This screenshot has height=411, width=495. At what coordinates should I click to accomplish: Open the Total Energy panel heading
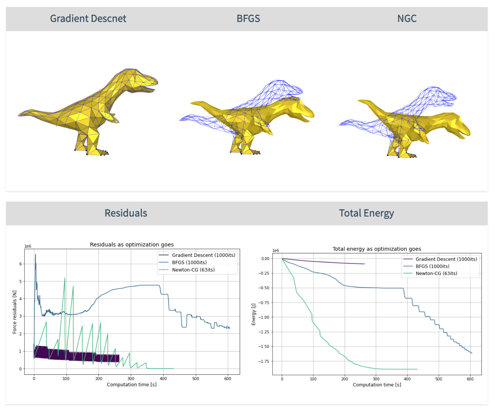tap(366, 213)
